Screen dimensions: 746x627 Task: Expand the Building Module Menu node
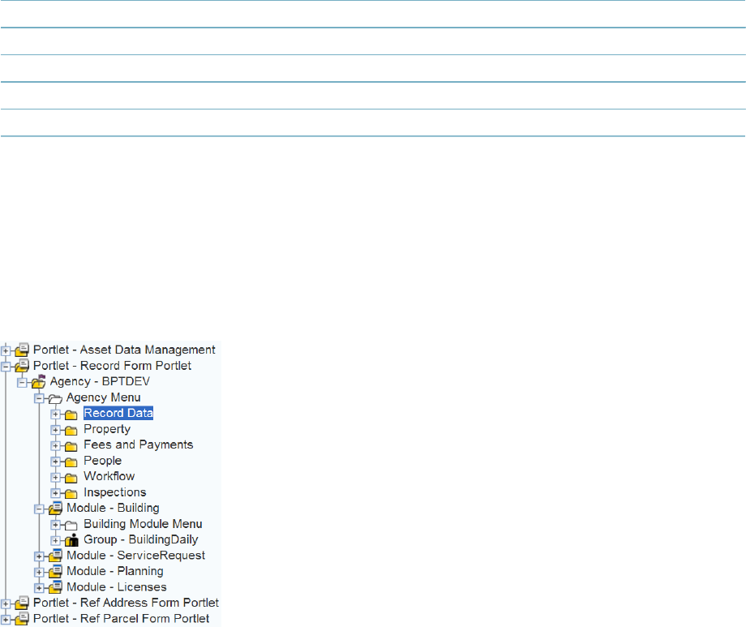click(x=56, y=525)
